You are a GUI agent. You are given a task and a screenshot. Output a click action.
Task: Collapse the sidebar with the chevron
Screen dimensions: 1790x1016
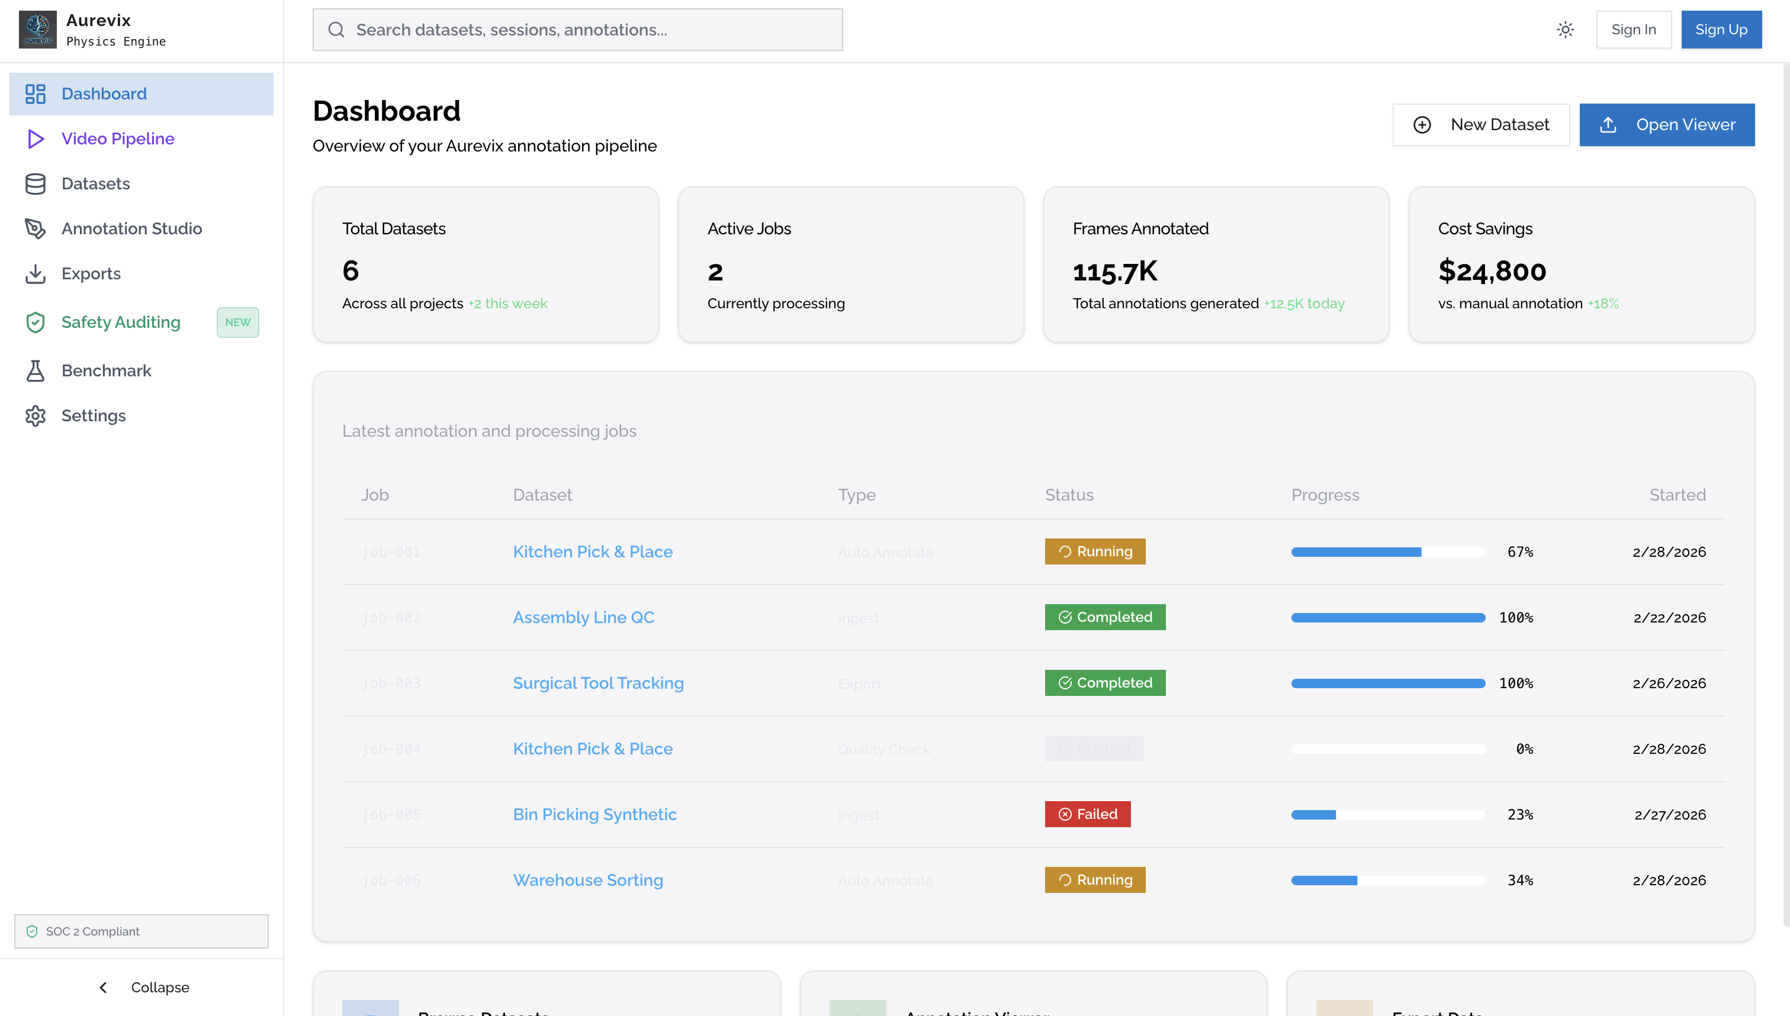point(104,988)
